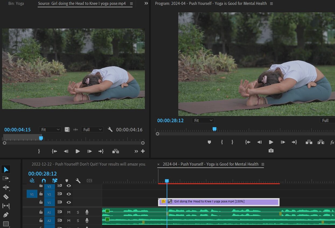
Task: Select the Slip tool
Action: (x=6, y=206)
